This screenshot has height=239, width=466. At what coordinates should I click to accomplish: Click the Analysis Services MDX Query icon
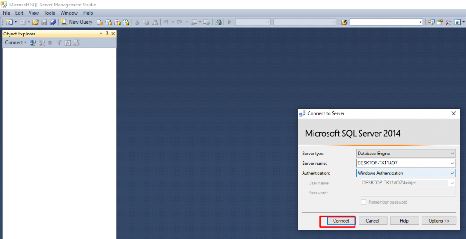[108, 22]
